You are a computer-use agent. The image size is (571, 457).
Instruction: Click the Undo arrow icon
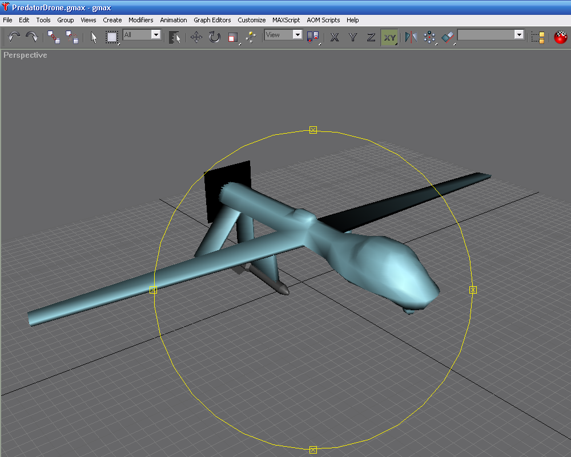point(14,37)
